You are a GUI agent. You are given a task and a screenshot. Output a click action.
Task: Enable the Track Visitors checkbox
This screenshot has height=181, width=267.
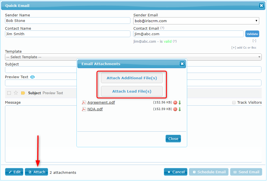pyautogui.click(x=234, y=103)
